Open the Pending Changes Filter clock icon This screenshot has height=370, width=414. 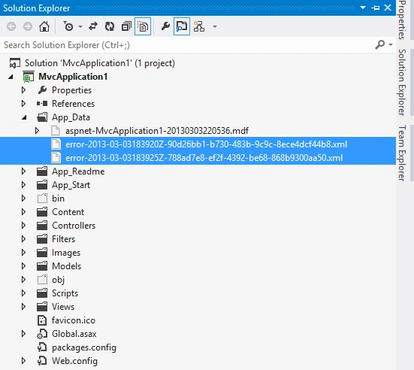coord(68,26)
